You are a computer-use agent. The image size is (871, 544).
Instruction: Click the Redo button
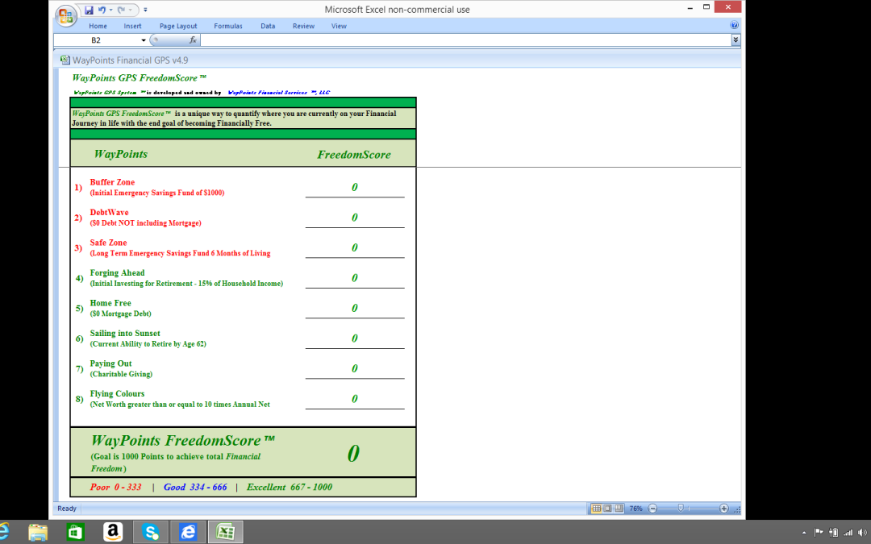(121, 10)
